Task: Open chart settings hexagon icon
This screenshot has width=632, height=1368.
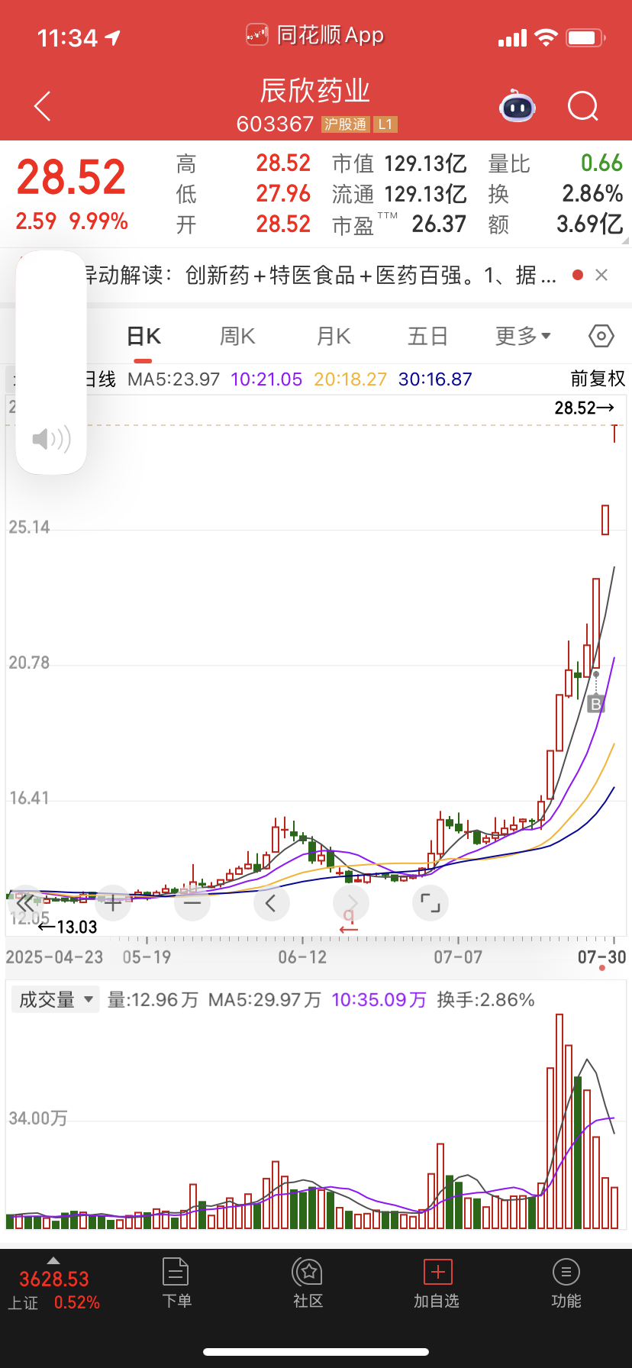Action: point(601,336)
